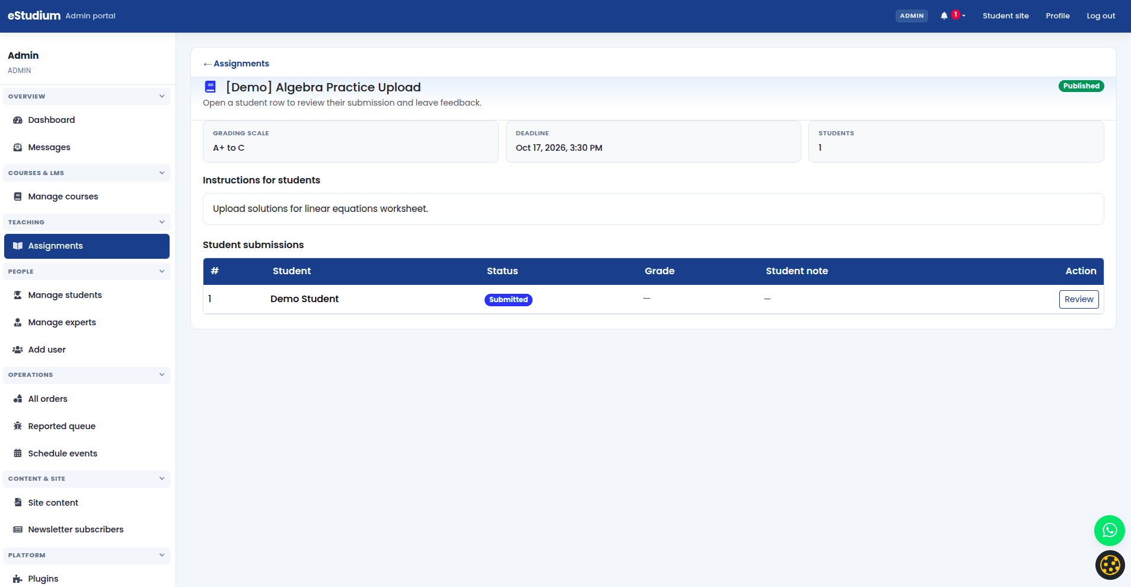Click the Manage experts person icon

[18, 322]
